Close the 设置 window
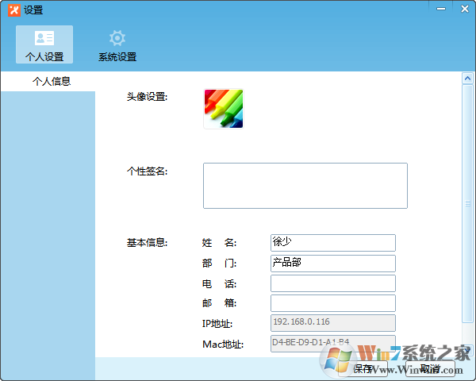 pos(464,9)
